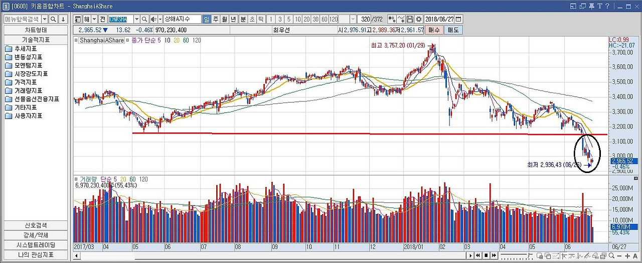Open the 거래량지표 folder
The image size is (642, 263).
[x=24, y=90]
